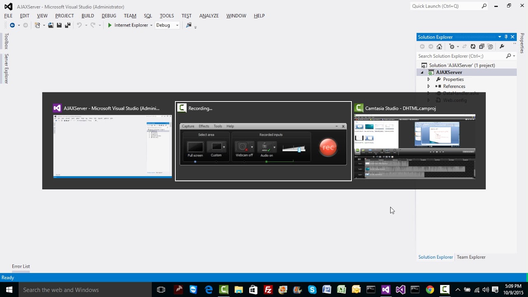Toggle Show All Files in Solution Explorer
Screen dimensions: 528x297
click(490, 47)
